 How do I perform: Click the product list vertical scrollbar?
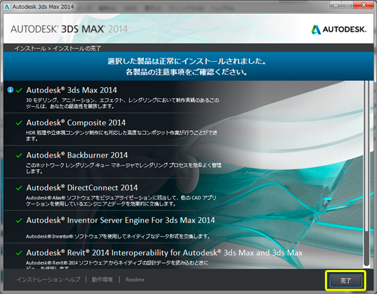coord(366,173)
